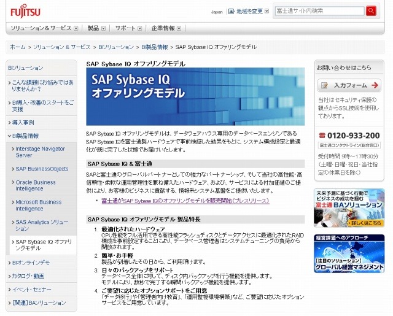
Task: Open BIソリューション breadcrumb link
Action: pos(116,47)
